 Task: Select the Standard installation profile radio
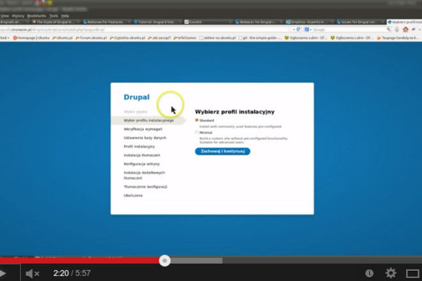pyautogui.click(x=197, y=120)
